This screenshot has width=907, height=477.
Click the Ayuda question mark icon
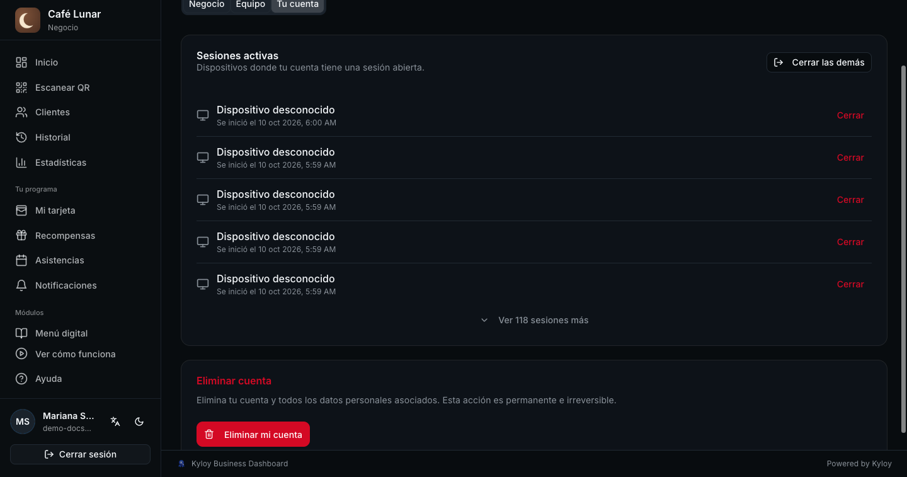[x=21, y=379]
